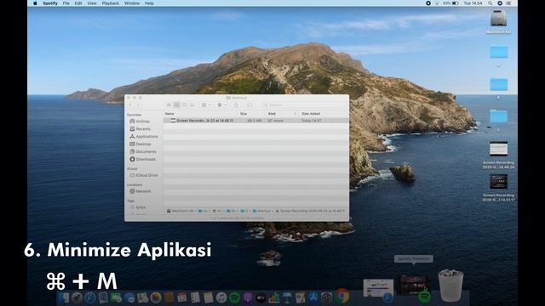545x306 pixels.
Task: Open the Apple menu
Action: 35,3
